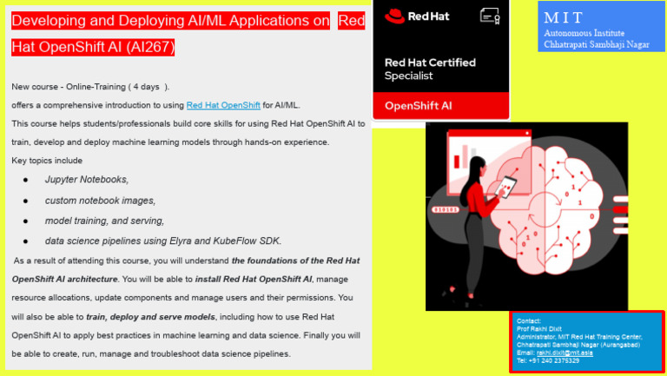Open the Red Hat OpenShift hyperlink
667x376 pixels.
click(x=223, y=105)
